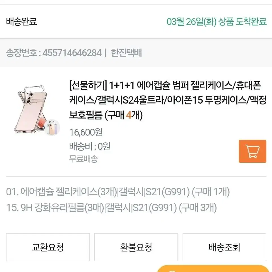
Task: Click the 배송완료 status label
Action: click(x=22, y=22)
